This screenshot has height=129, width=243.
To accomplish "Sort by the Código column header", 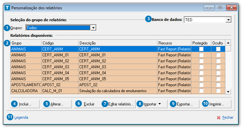I will click(60, 43).
